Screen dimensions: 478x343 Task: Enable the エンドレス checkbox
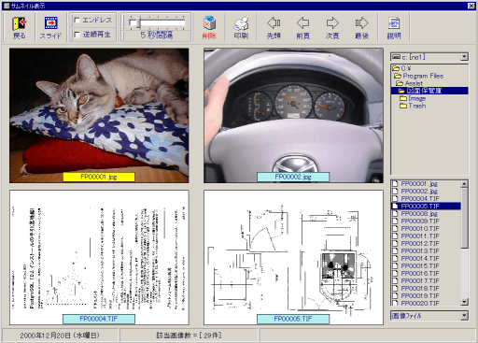click(77, 21)
